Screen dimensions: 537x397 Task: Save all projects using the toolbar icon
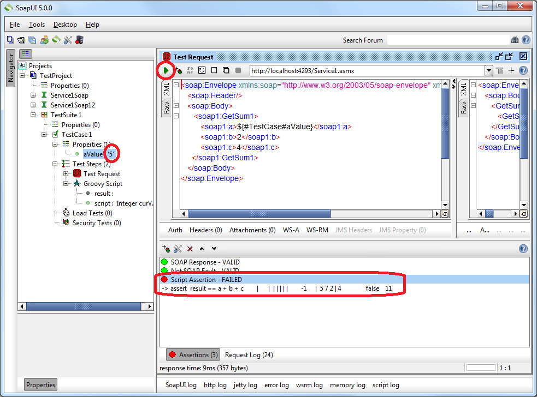[33, 40]
